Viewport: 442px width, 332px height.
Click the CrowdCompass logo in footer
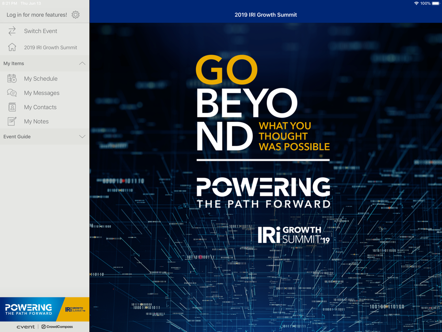57,327
